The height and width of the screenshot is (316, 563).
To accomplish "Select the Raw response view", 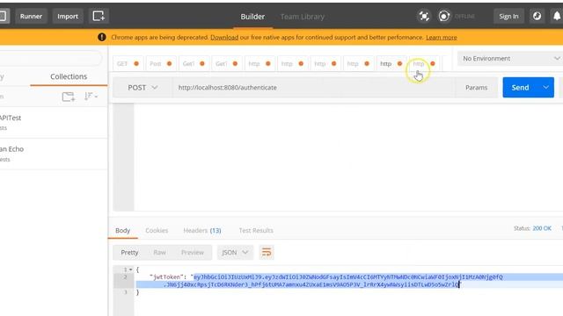I will pos(159,252).
